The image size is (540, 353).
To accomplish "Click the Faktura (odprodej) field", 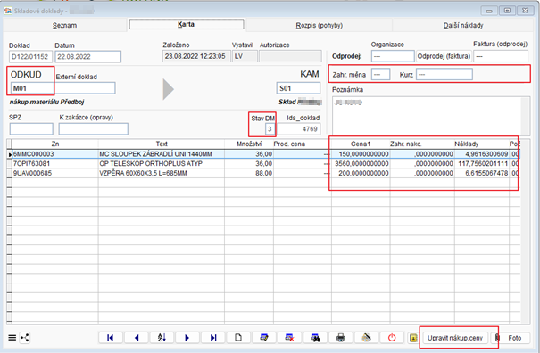I will click(x=501, y=56).
